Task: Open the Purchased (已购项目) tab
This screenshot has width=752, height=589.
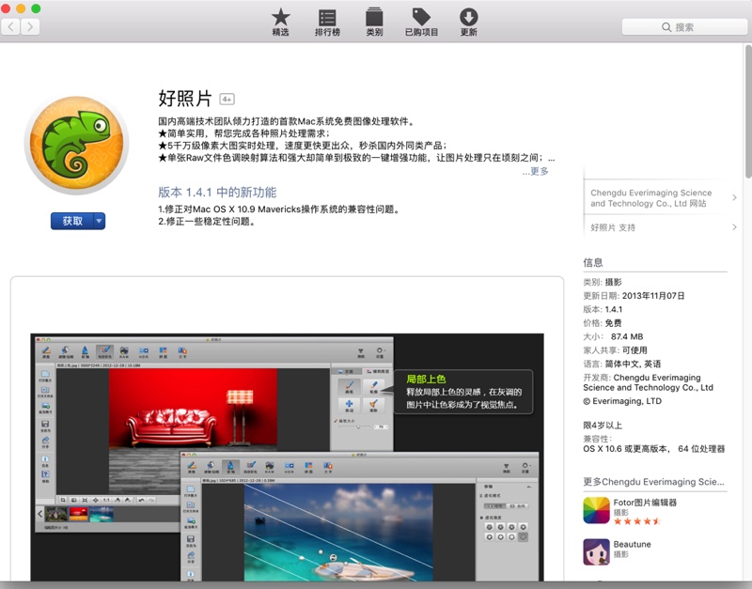Action: pyautogui.click(x=421, y=23)
